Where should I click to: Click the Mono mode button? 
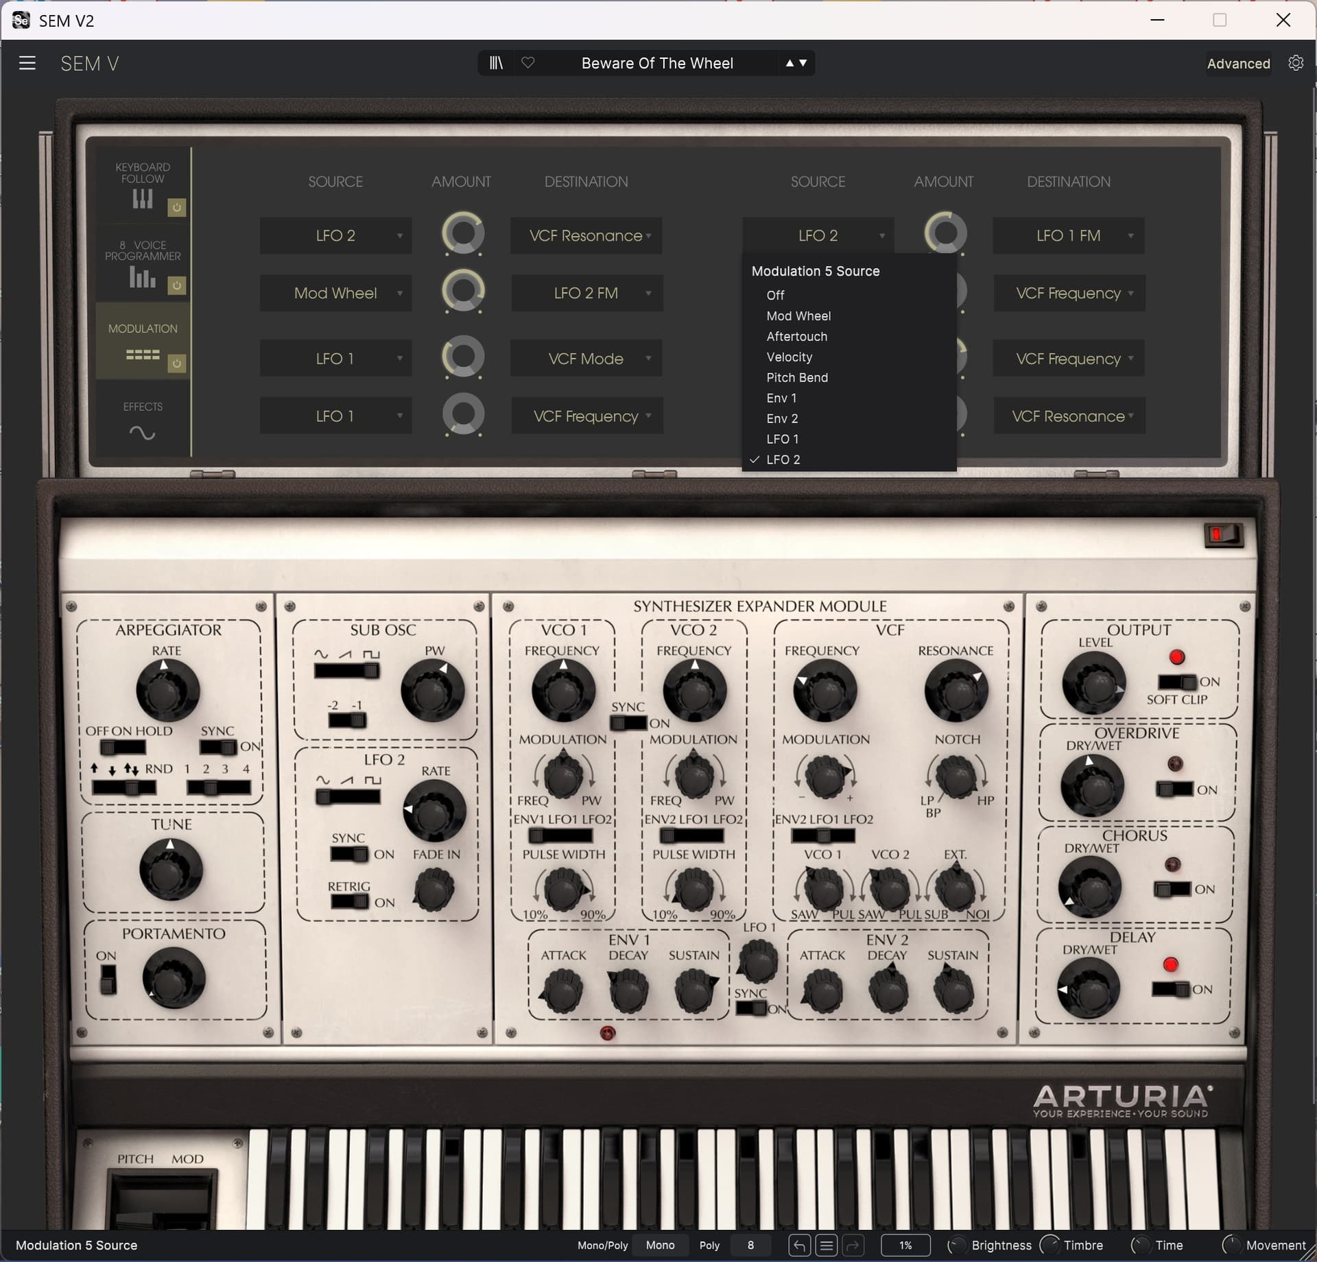(x=660, y=1245)
